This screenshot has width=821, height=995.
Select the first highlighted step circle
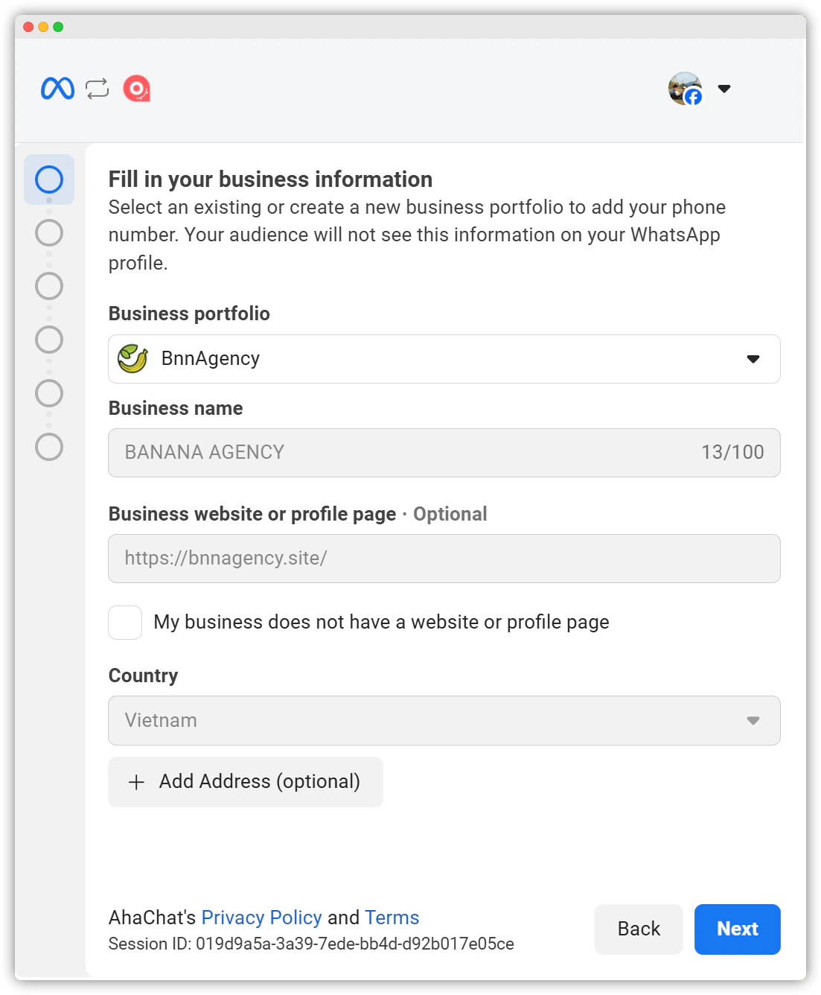49,179
